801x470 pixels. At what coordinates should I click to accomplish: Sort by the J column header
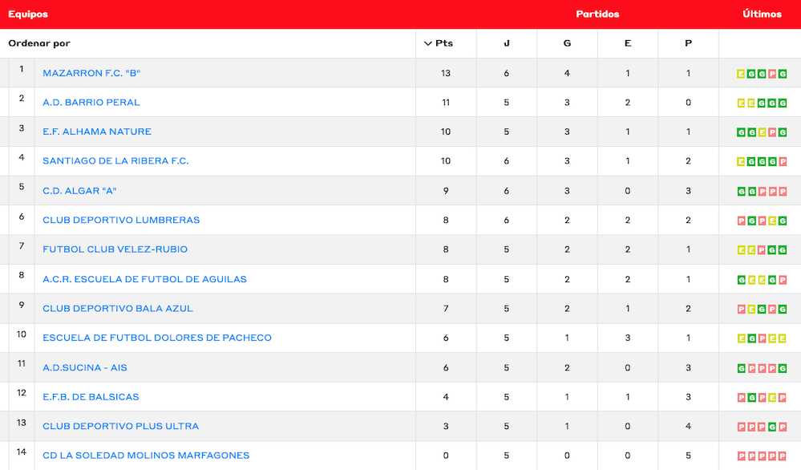point(506,43)
